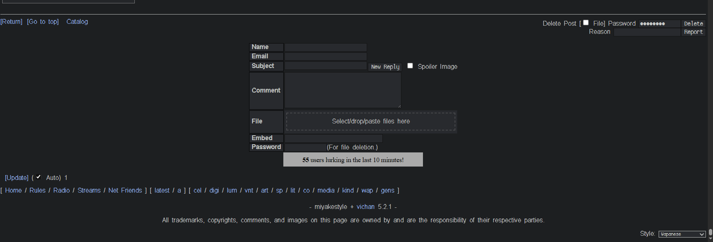Check the Spoiler Image checkbox
Screen dimensions: 713x242
[410, 66]
